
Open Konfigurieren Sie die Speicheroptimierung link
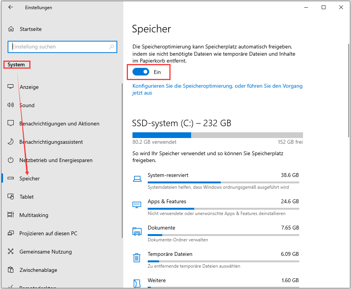click(x=217, y=89)
